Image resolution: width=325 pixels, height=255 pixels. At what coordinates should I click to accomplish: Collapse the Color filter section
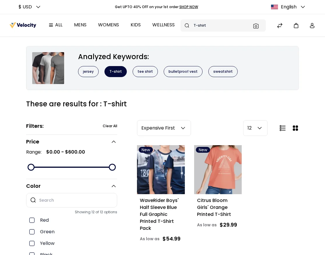[x=113, y=186]
